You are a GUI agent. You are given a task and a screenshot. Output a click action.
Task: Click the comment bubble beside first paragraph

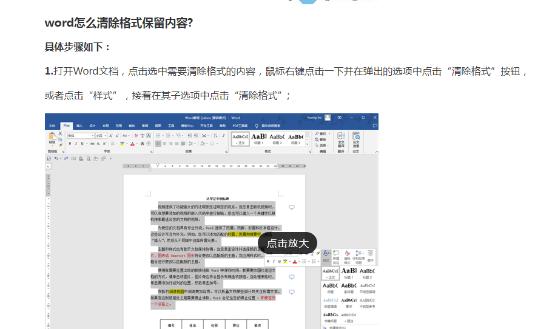tap(292, 207)
